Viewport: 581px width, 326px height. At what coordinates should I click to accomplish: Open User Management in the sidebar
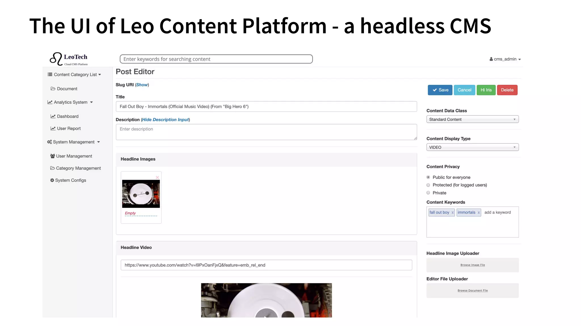click(x=74, y=156)
